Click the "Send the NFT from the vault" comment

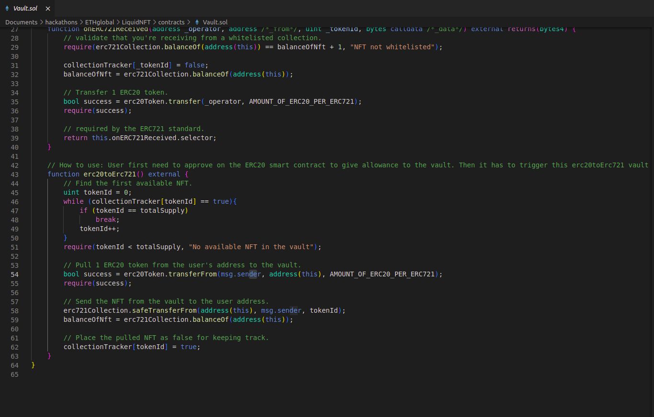click(x=166, y=301)
